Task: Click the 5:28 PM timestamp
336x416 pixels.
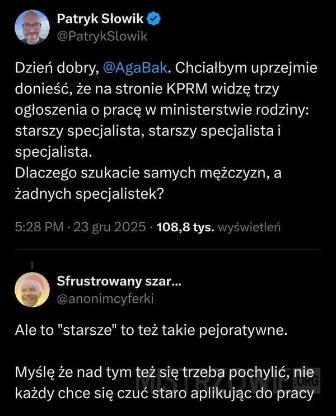Action: pos(39,228)
